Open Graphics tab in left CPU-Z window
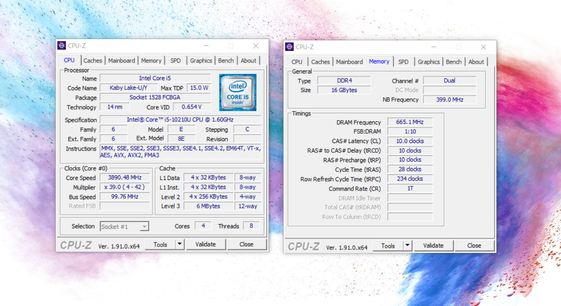This screenshot has width=561, height=306. pyautogui.click(x=201, y=61)
